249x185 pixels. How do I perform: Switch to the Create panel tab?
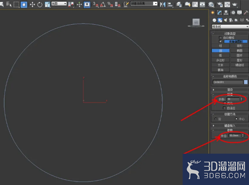[x=213, y=12]
